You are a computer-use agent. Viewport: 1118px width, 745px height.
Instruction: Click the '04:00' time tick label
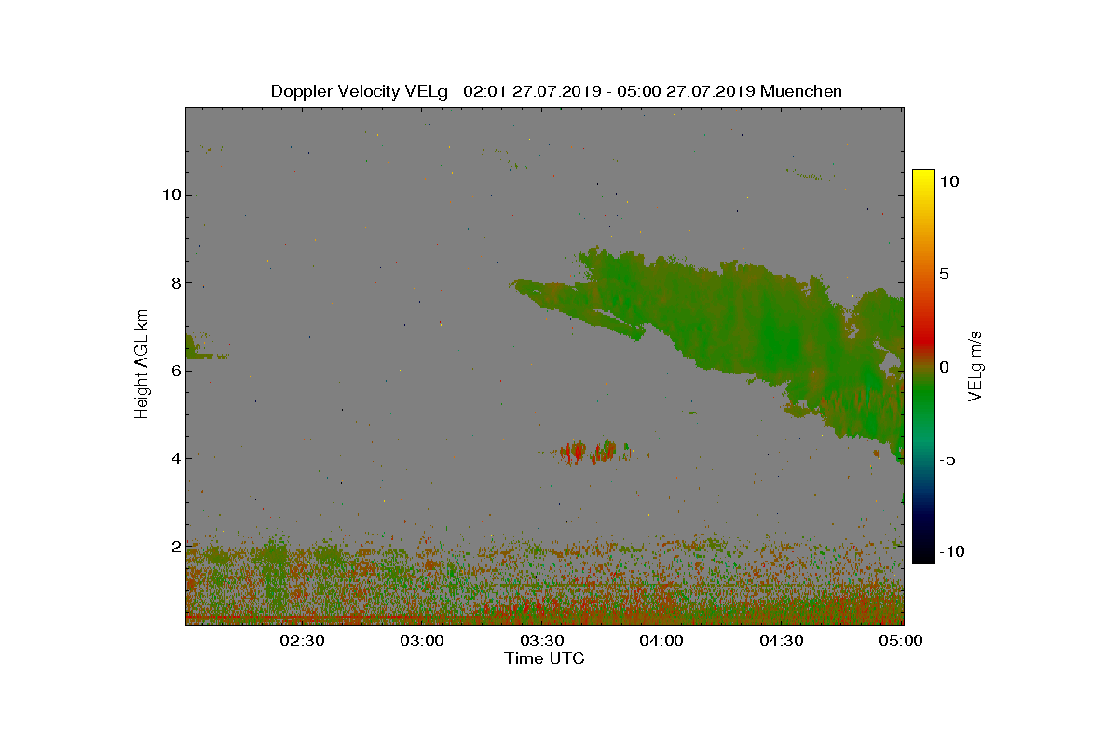click(x=662, y=641)
